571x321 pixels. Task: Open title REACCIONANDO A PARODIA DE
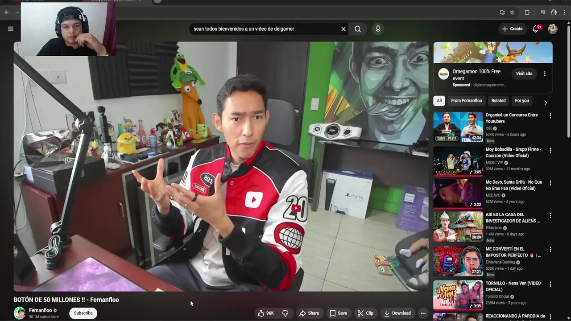[515, 316]
